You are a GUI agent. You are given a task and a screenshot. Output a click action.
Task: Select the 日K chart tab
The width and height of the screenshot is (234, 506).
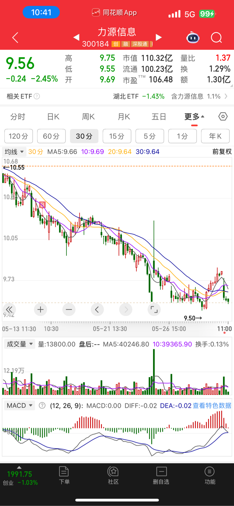click(53, 117)
